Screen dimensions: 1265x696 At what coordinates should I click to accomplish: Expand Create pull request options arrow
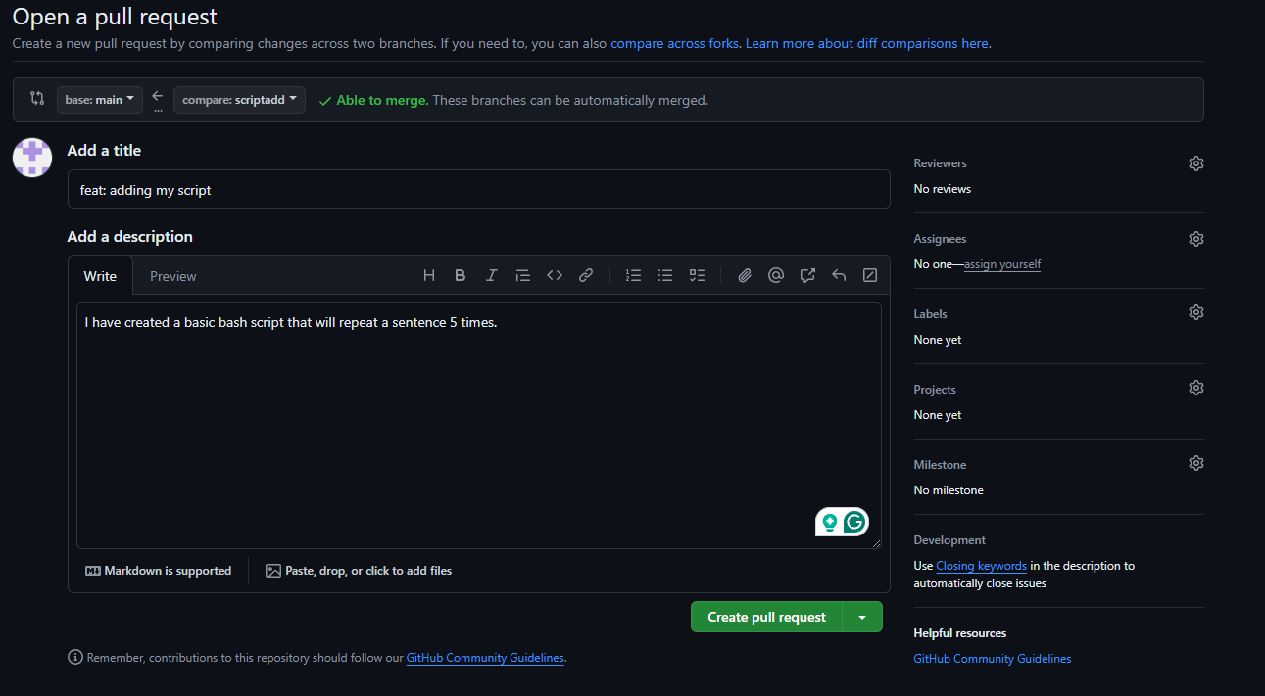tap(862, 617)
